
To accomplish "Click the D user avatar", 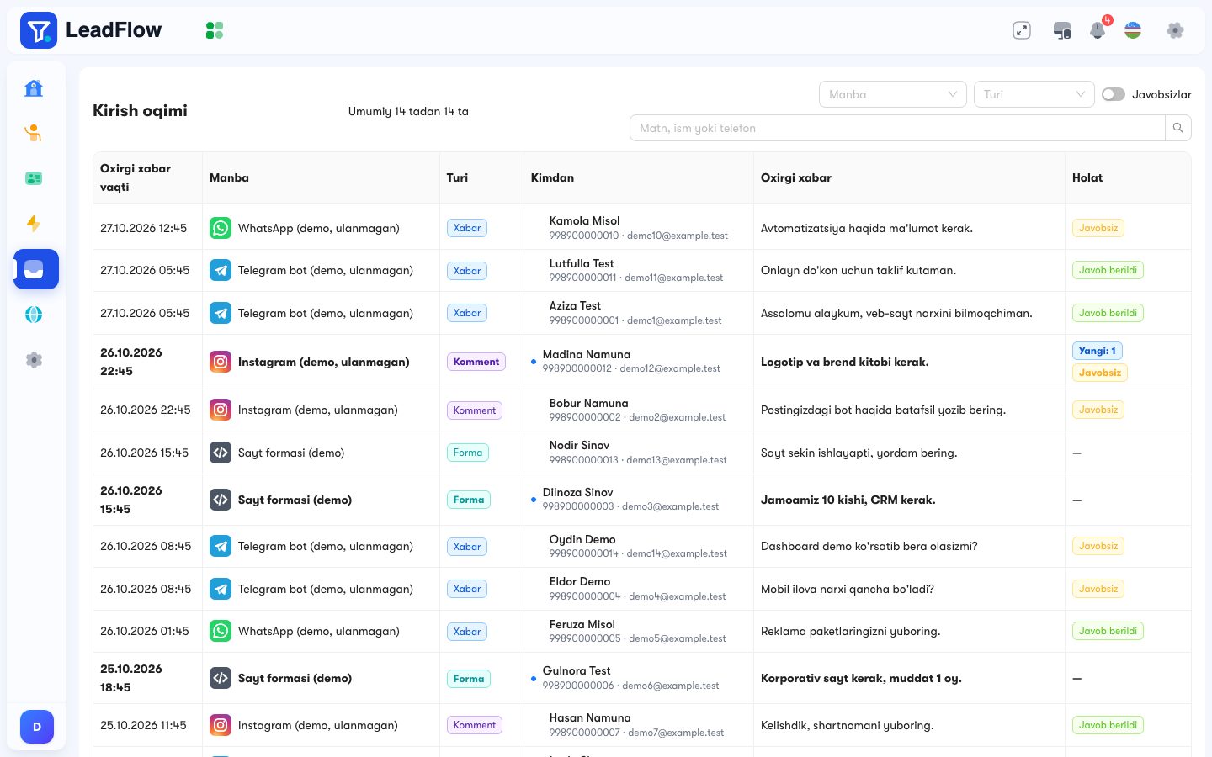I will click(x=37, y=727).
